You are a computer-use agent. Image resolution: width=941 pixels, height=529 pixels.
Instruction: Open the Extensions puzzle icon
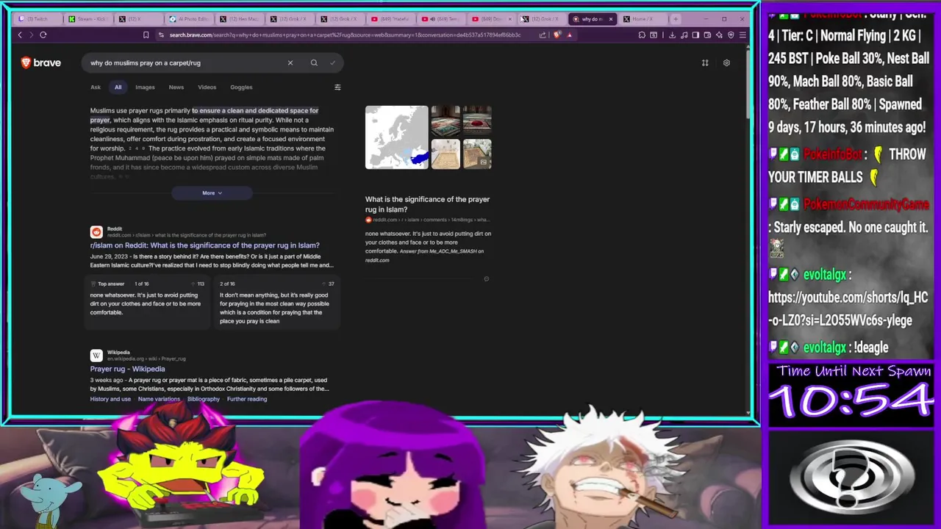click(642, 35)
